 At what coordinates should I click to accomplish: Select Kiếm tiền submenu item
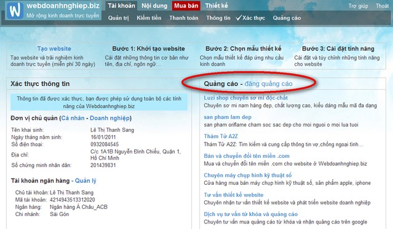coord(149,18)
